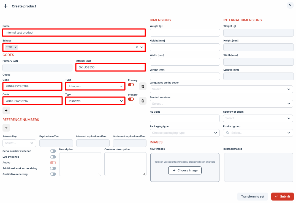This screenshot has height=203, width=296.
Task: Click Transform to set button
Action: pos(252,196)
